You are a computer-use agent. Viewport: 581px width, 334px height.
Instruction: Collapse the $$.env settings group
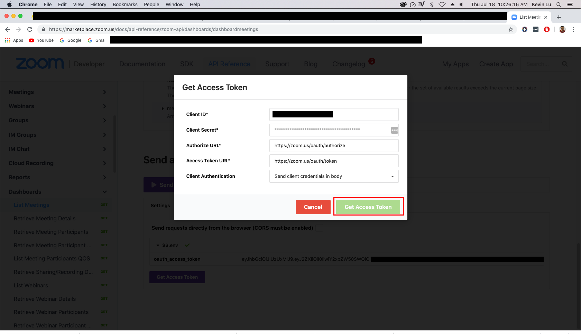point(158,245)
